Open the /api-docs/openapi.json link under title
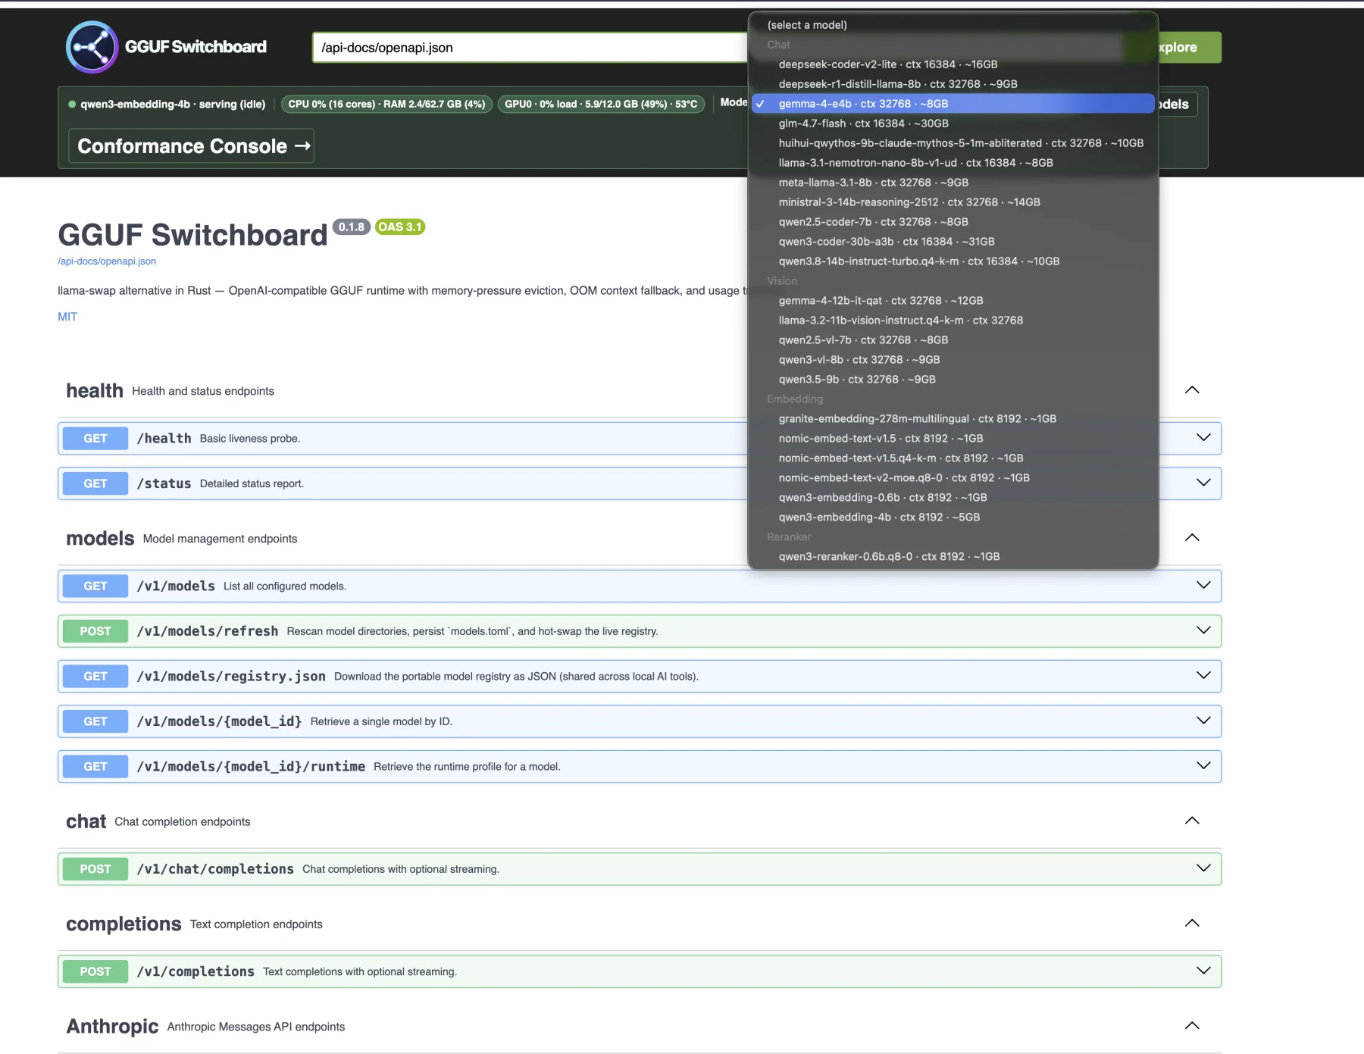The image size is (1364, 1054). 107,261
